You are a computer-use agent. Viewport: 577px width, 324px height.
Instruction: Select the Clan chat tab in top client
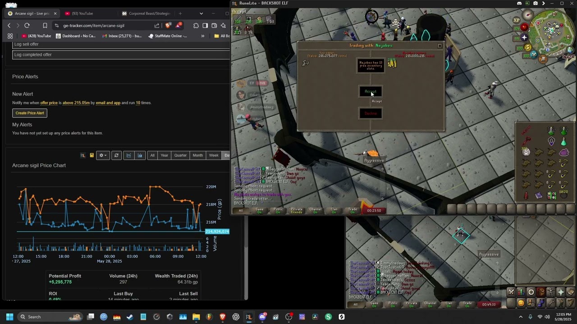[334, 210]
